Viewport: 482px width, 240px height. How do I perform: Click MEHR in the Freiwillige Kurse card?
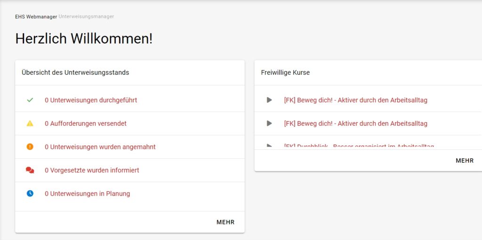[x=465, y=161]
